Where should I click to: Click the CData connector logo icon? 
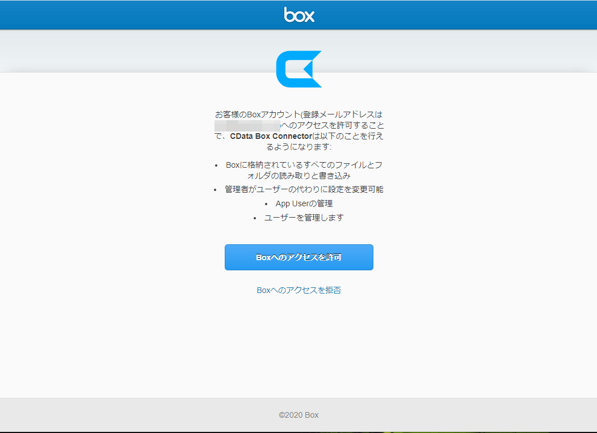coord(299,69)
